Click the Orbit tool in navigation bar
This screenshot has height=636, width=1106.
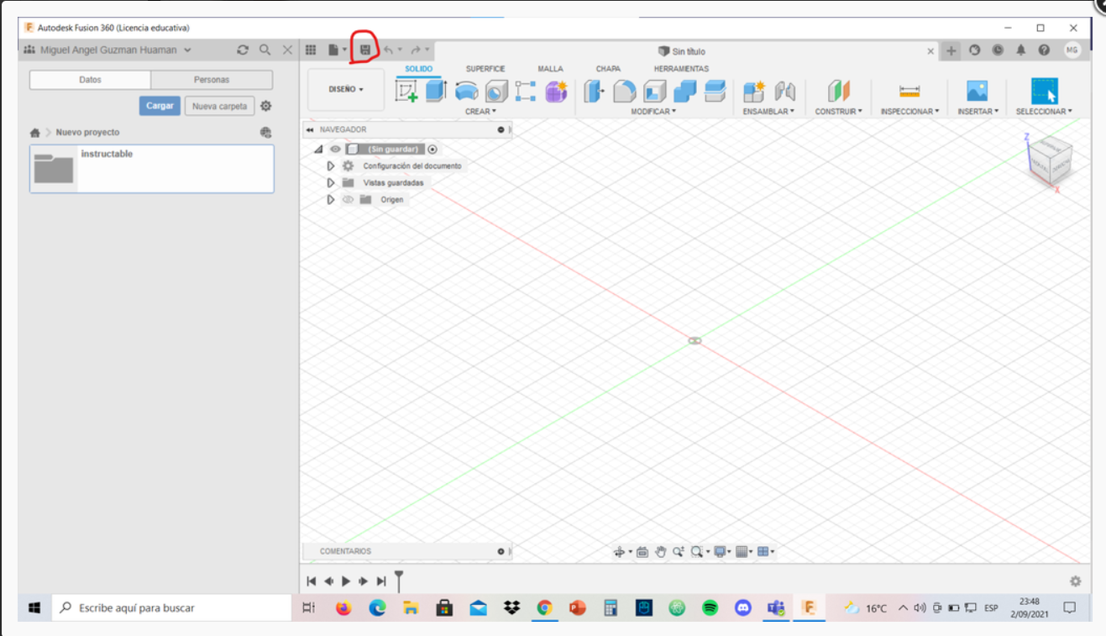[620, 552]
